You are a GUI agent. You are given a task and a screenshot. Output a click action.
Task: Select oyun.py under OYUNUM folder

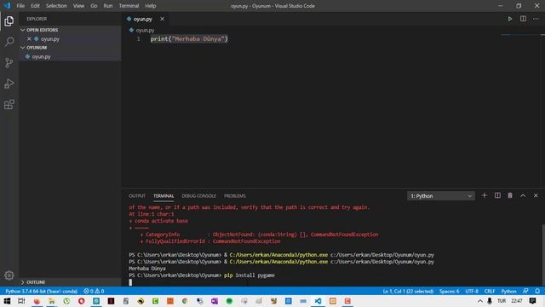(70, 56)
